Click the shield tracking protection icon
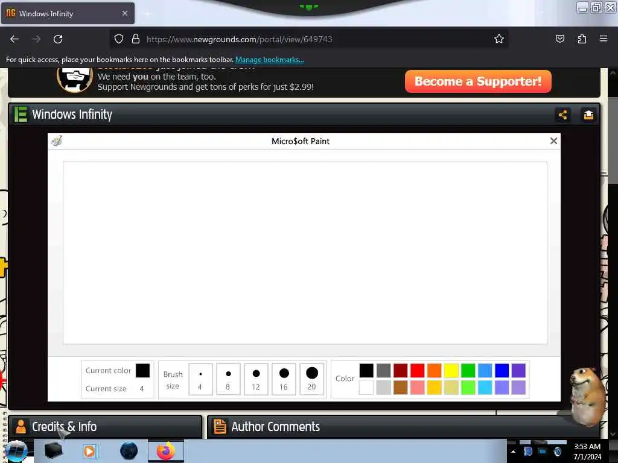618x463 pixels. pos(119,39)
